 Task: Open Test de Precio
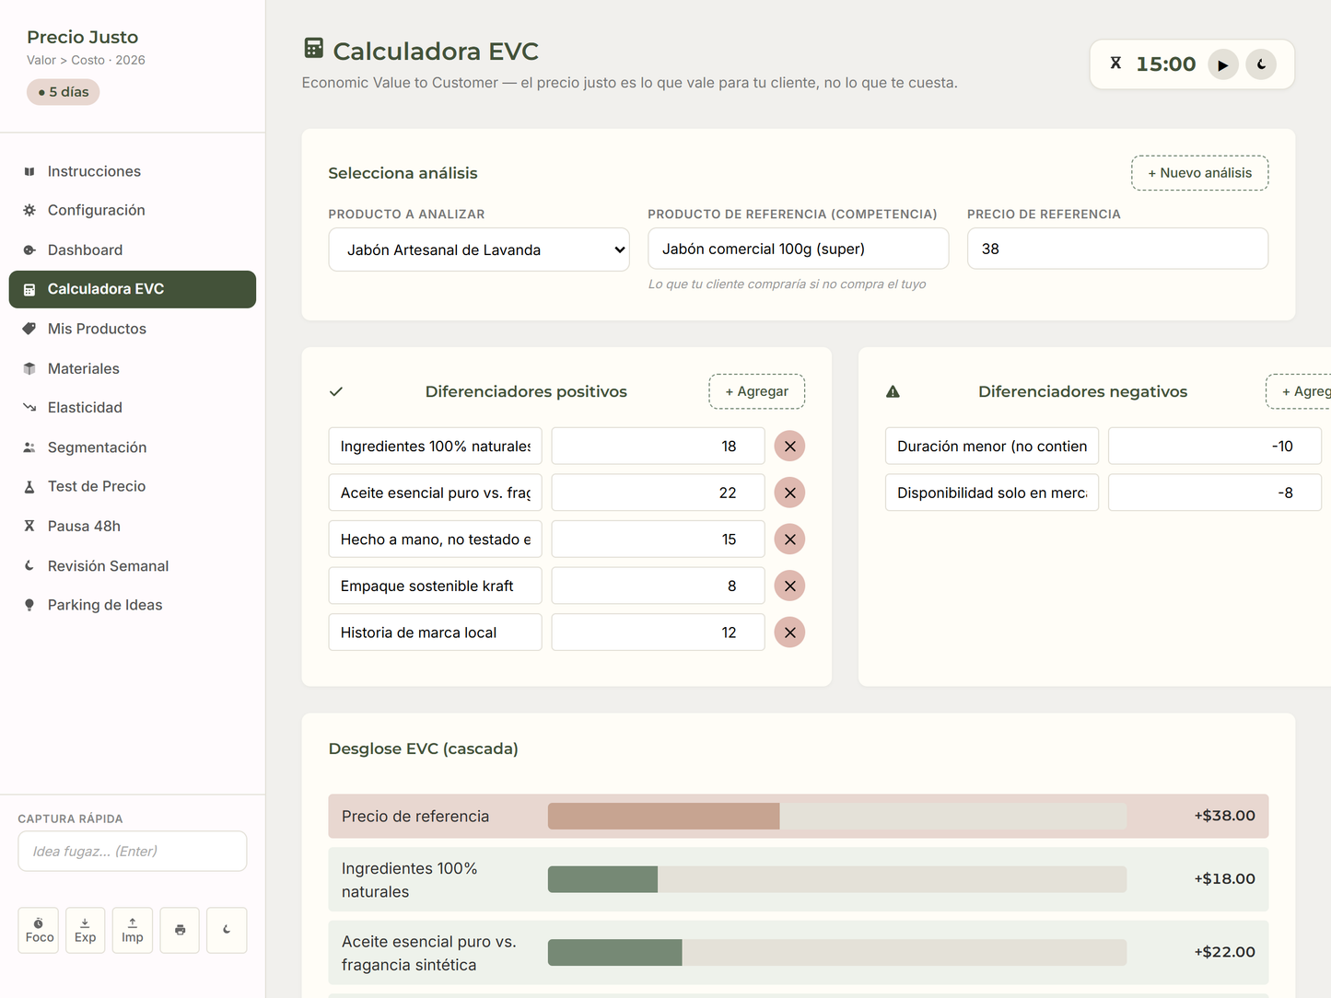click(133, 486)
